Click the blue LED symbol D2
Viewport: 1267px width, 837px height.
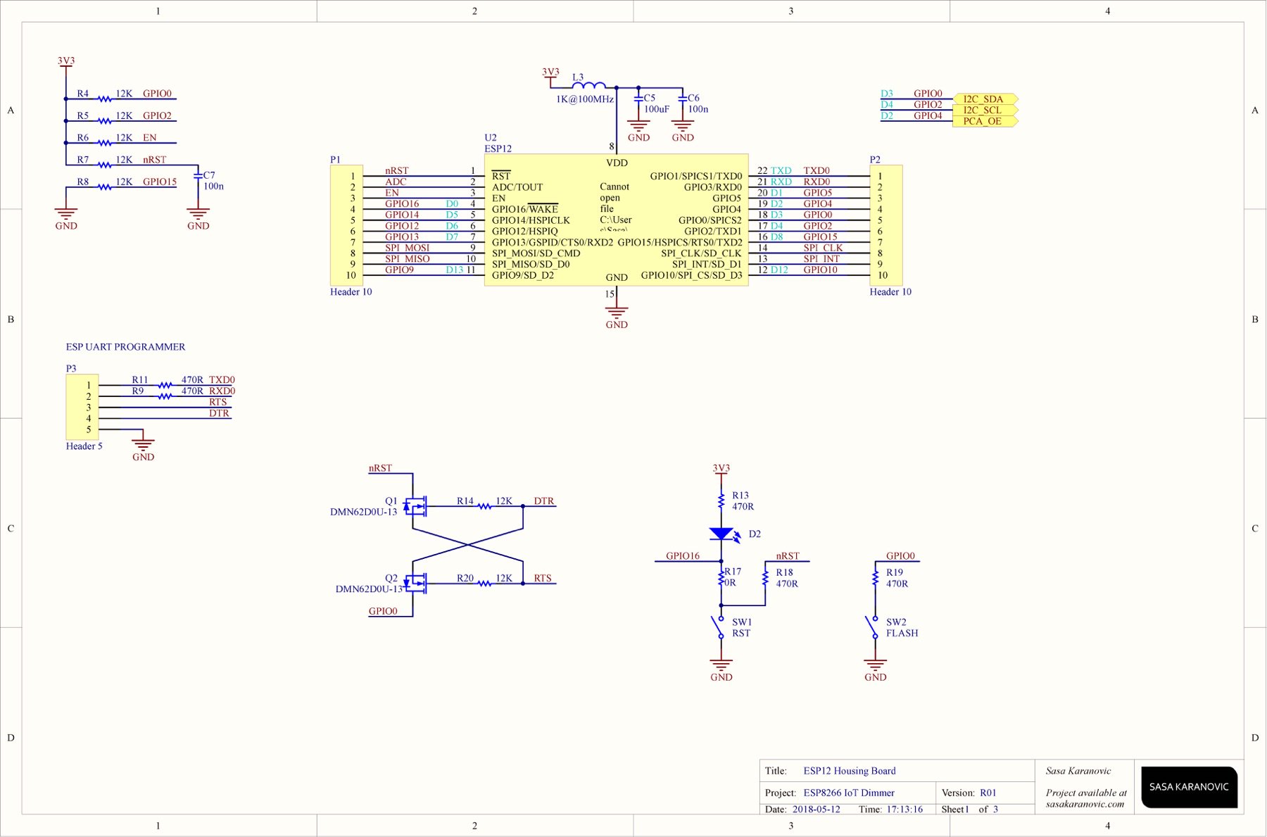click(x=720, y=535)
